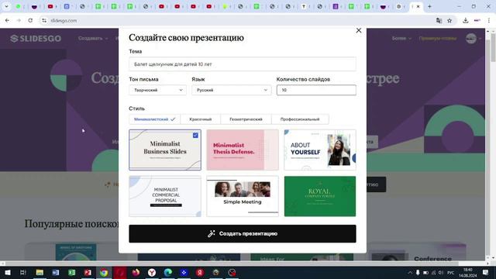496x279 pixels.
Task: Choose the Simple Meeting template
Action: coord(243,196)
